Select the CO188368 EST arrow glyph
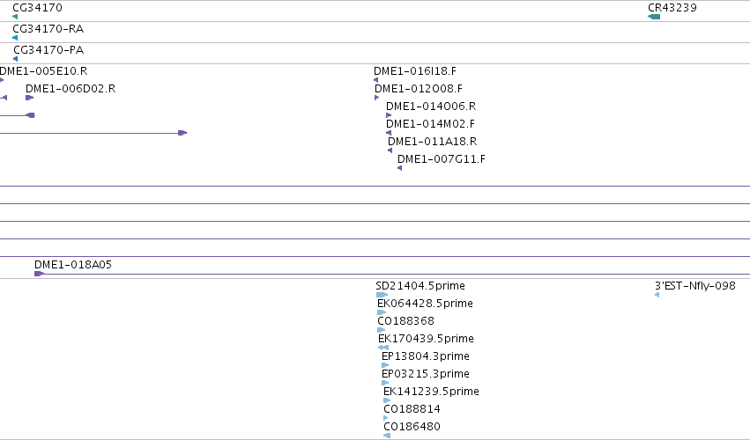Viewport: 750px width, 440px height. coord(382,330)
